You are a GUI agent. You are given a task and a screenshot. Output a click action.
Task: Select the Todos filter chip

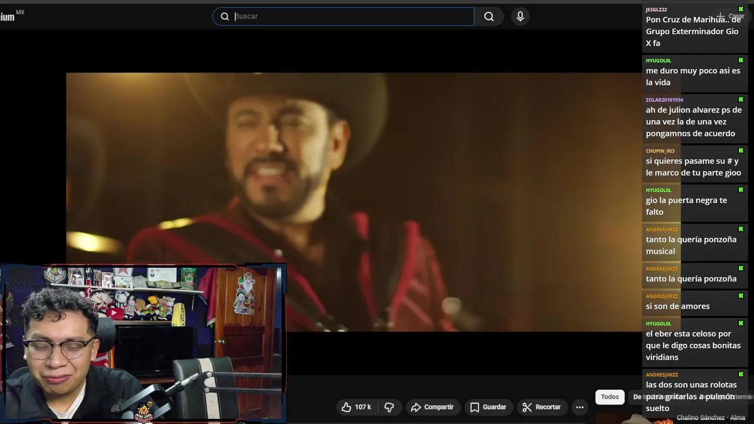click(610, 397)
